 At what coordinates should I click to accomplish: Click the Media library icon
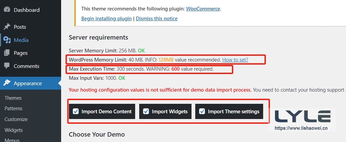click(x=7, y=40)
